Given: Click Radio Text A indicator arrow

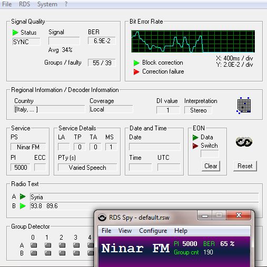Looking at the screenshot, I should click(x=23, y=197).
